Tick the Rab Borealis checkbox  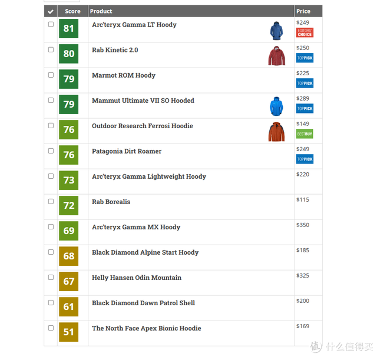coord(51,201)
